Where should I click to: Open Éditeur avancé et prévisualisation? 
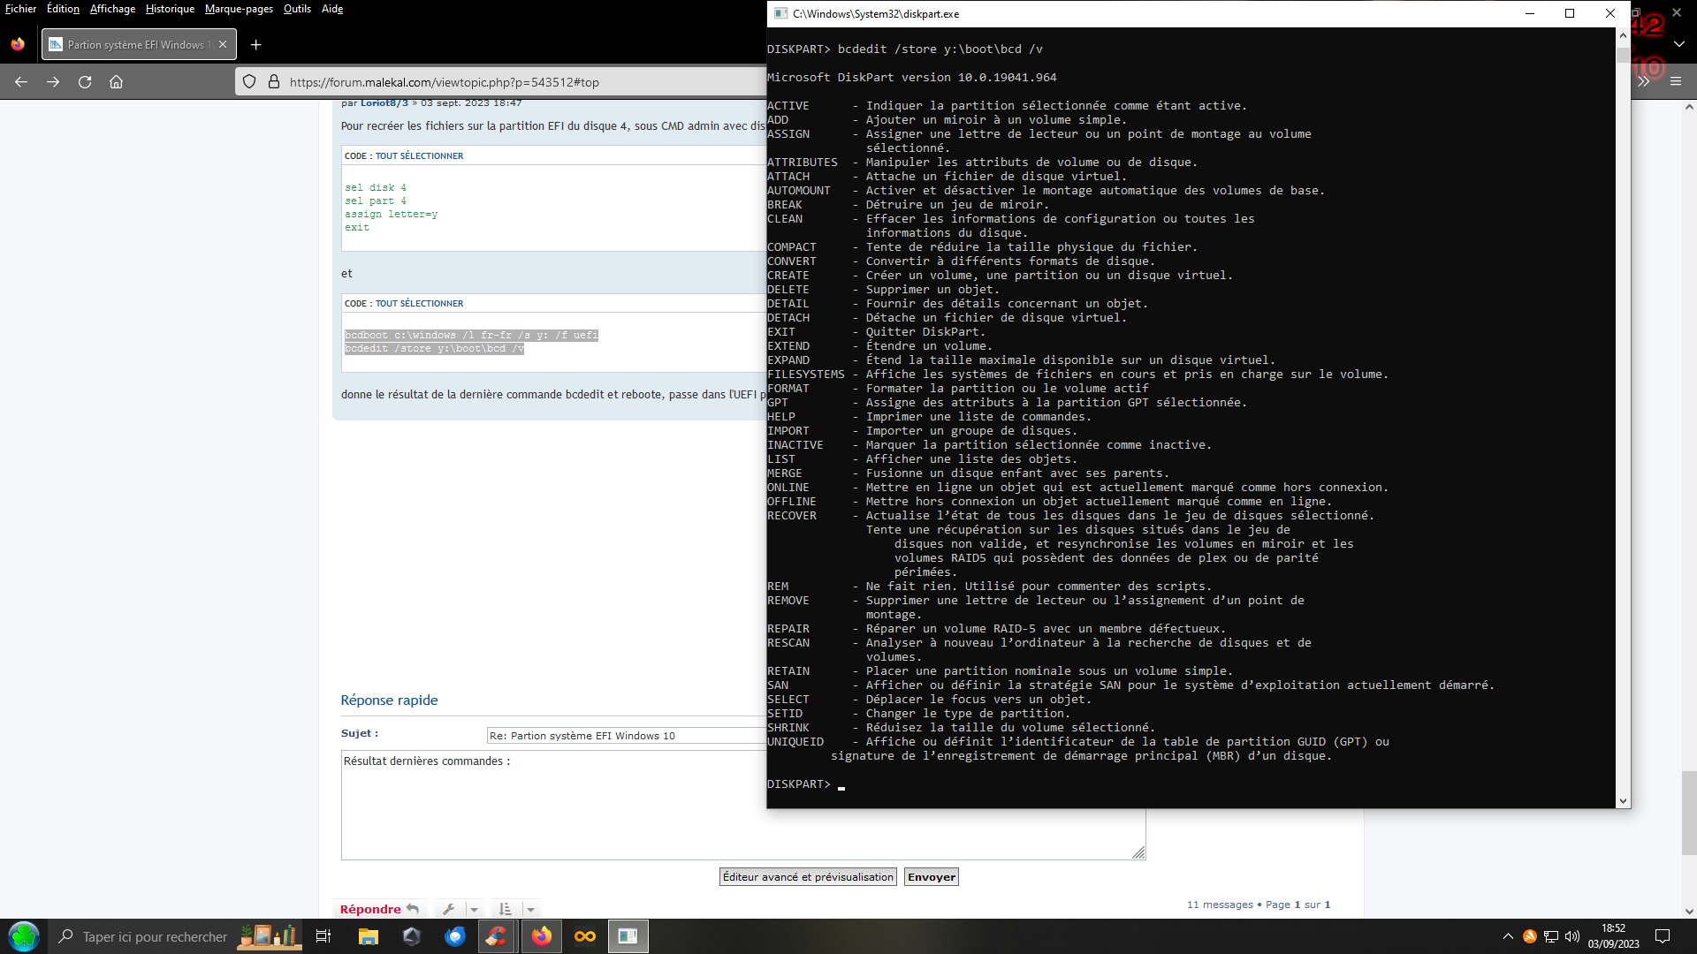[x=808, y=877]
